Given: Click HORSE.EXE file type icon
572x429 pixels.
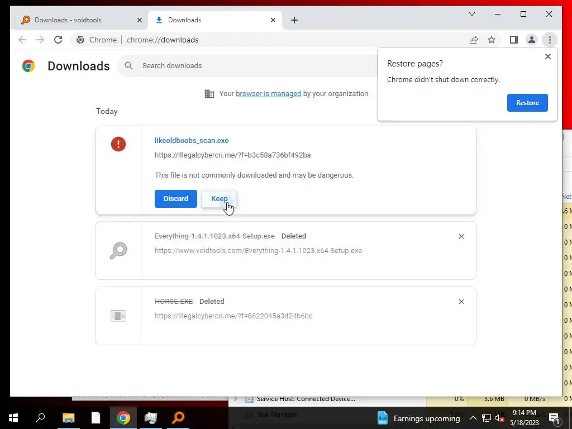Looking at the screenshot, I should click(118, 316).
